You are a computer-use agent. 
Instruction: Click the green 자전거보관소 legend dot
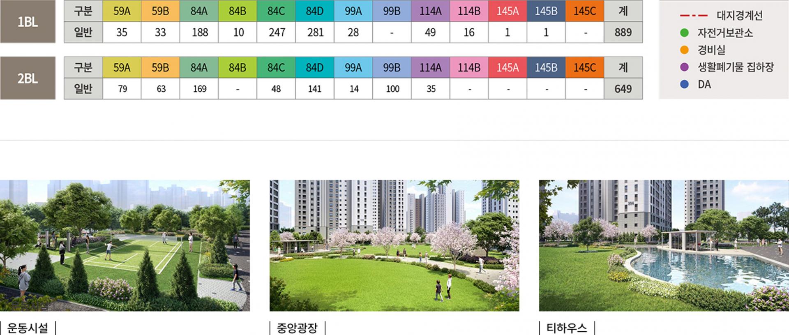point(684,33)
